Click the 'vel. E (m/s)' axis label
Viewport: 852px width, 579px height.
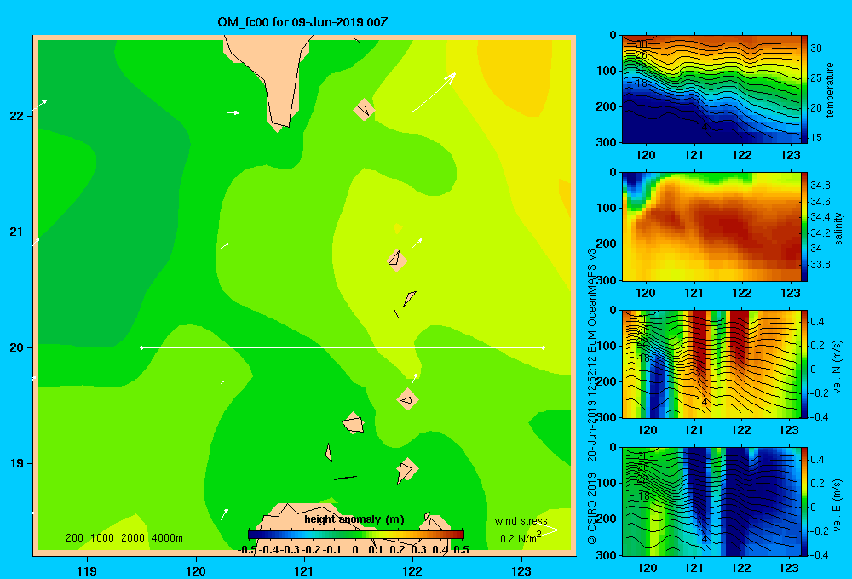838,505
